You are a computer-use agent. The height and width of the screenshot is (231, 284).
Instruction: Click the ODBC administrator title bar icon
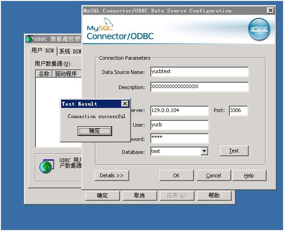pos(29,39)
